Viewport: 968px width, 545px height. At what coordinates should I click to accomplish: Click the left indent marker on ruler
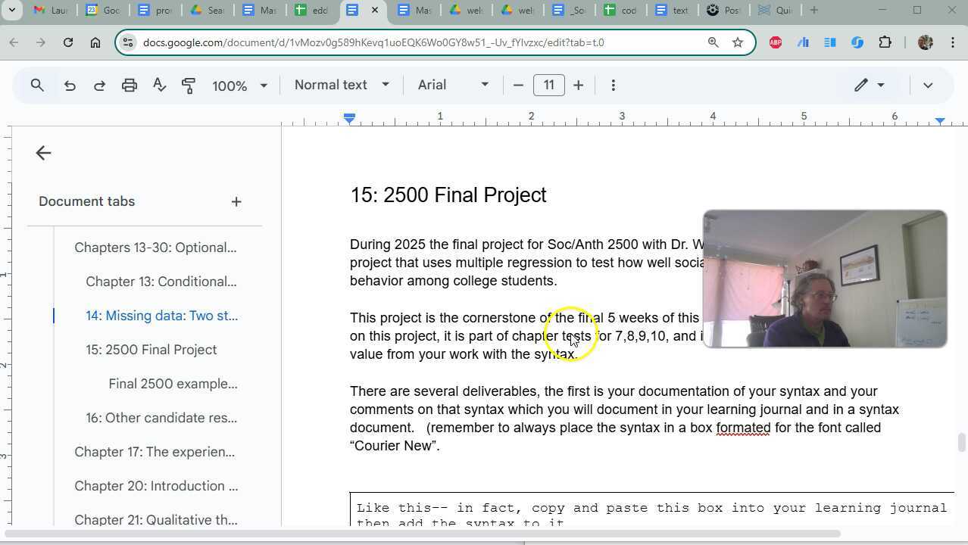pyautogui.click(x=349, y=119)
